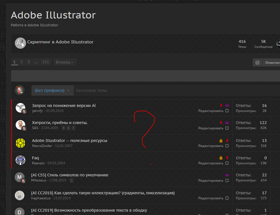Click the orange lock icon on Adobe Illustrator -- полезные ресурсы
The image size is (280, 215).
[x=221, y=141]
